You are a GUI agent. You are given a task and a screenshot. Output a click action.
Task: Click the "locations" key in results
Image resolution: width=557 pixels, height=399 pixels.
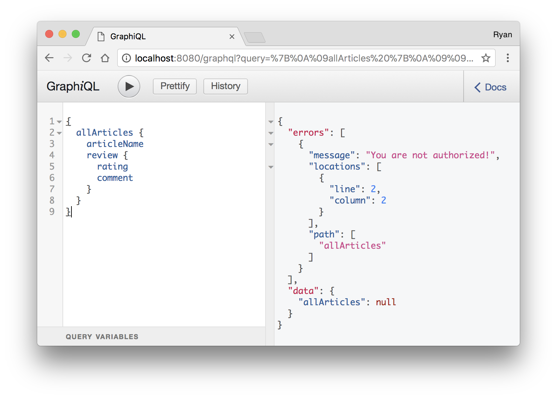(x=337, y=167)
